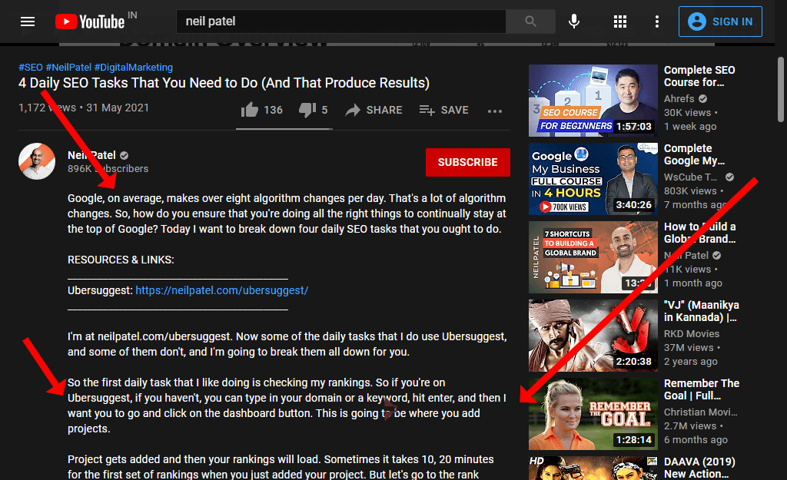Image resolution: width=787 pixels, height=480 pixels.
Task: Click the SIGN IN button
Action: click(x=720, y=22)
